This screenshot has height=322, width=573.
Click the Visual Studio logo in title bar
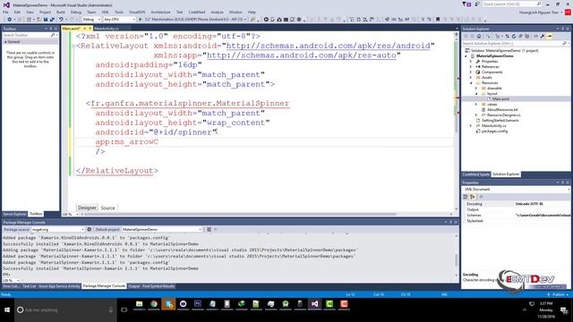[x=6, y=4]
